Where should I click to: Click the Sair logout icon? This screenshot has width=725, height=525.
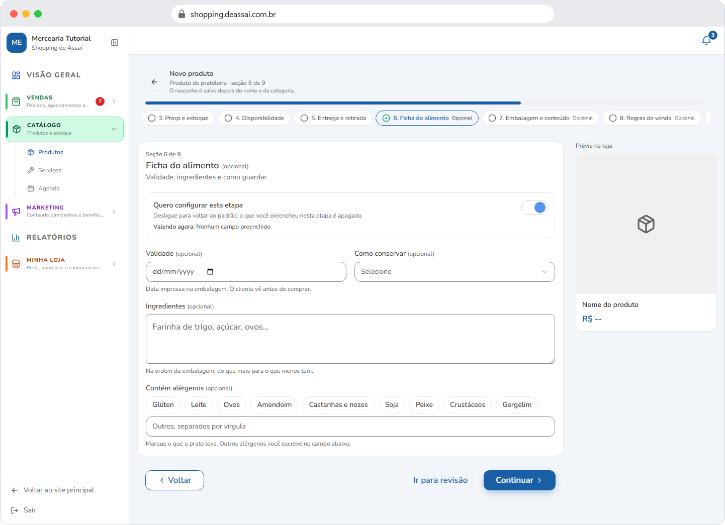tap(15, 510)
